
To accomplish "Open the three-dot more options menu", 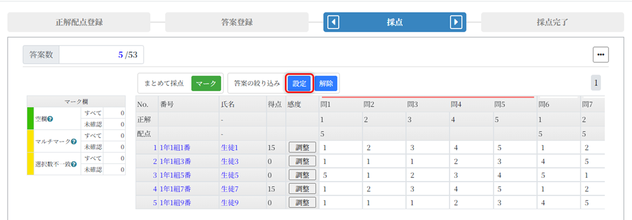I will pos(601,54).
